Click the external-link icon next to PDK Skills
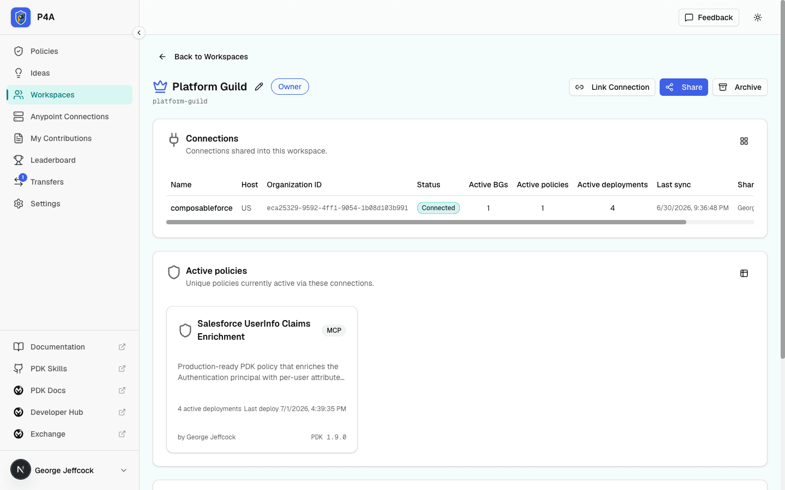The width and height of the screenshot is (785, 490). (122, 369)
